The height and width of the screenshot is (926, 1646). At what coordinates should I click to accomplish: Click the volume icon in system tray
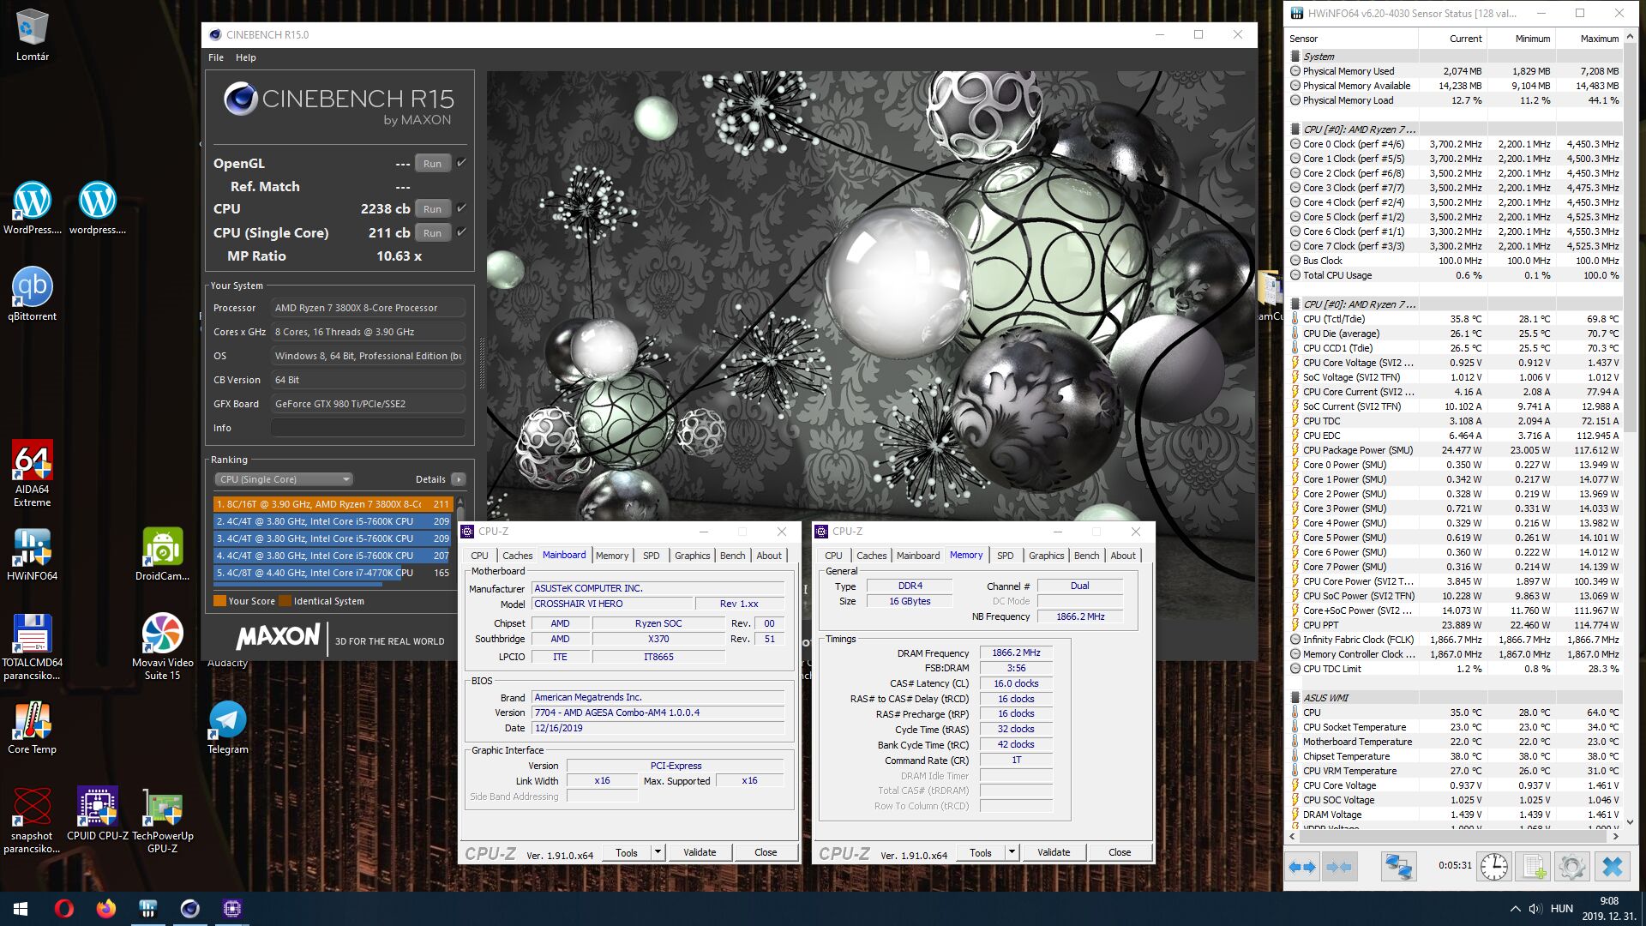point(1535,909)
